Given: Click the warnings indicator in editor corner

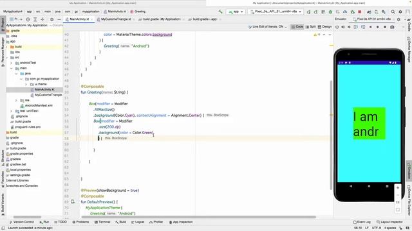Looking at the screenshot, I should pos(317,35).
